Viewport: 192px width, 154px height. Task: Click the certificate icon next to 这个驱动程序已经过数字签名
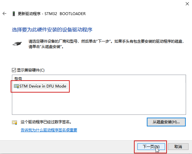(14, 122)
